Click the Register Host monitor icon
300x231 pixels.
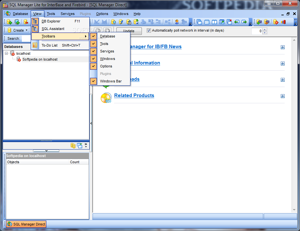click(x=17, y=22)
